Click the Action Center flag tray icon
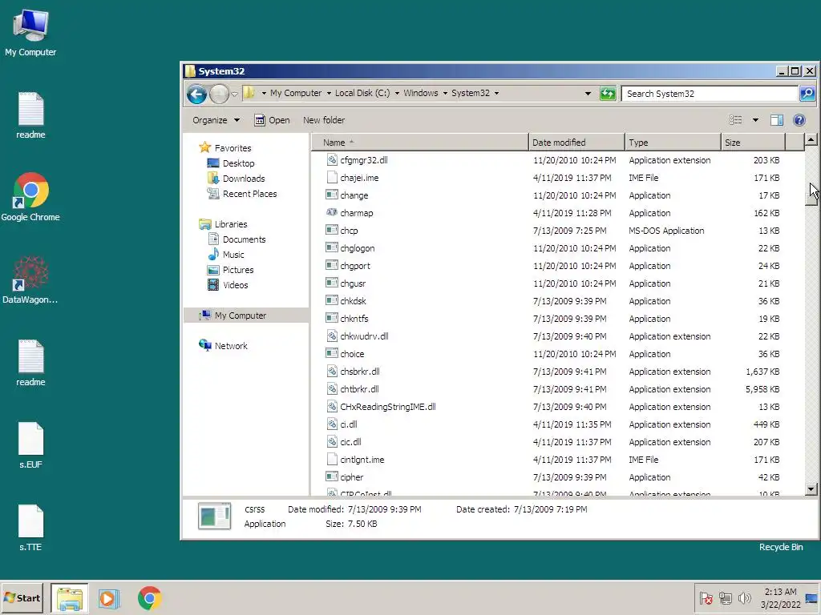The width and height of the screenshot is (821, 615). [x=706, y=598]
